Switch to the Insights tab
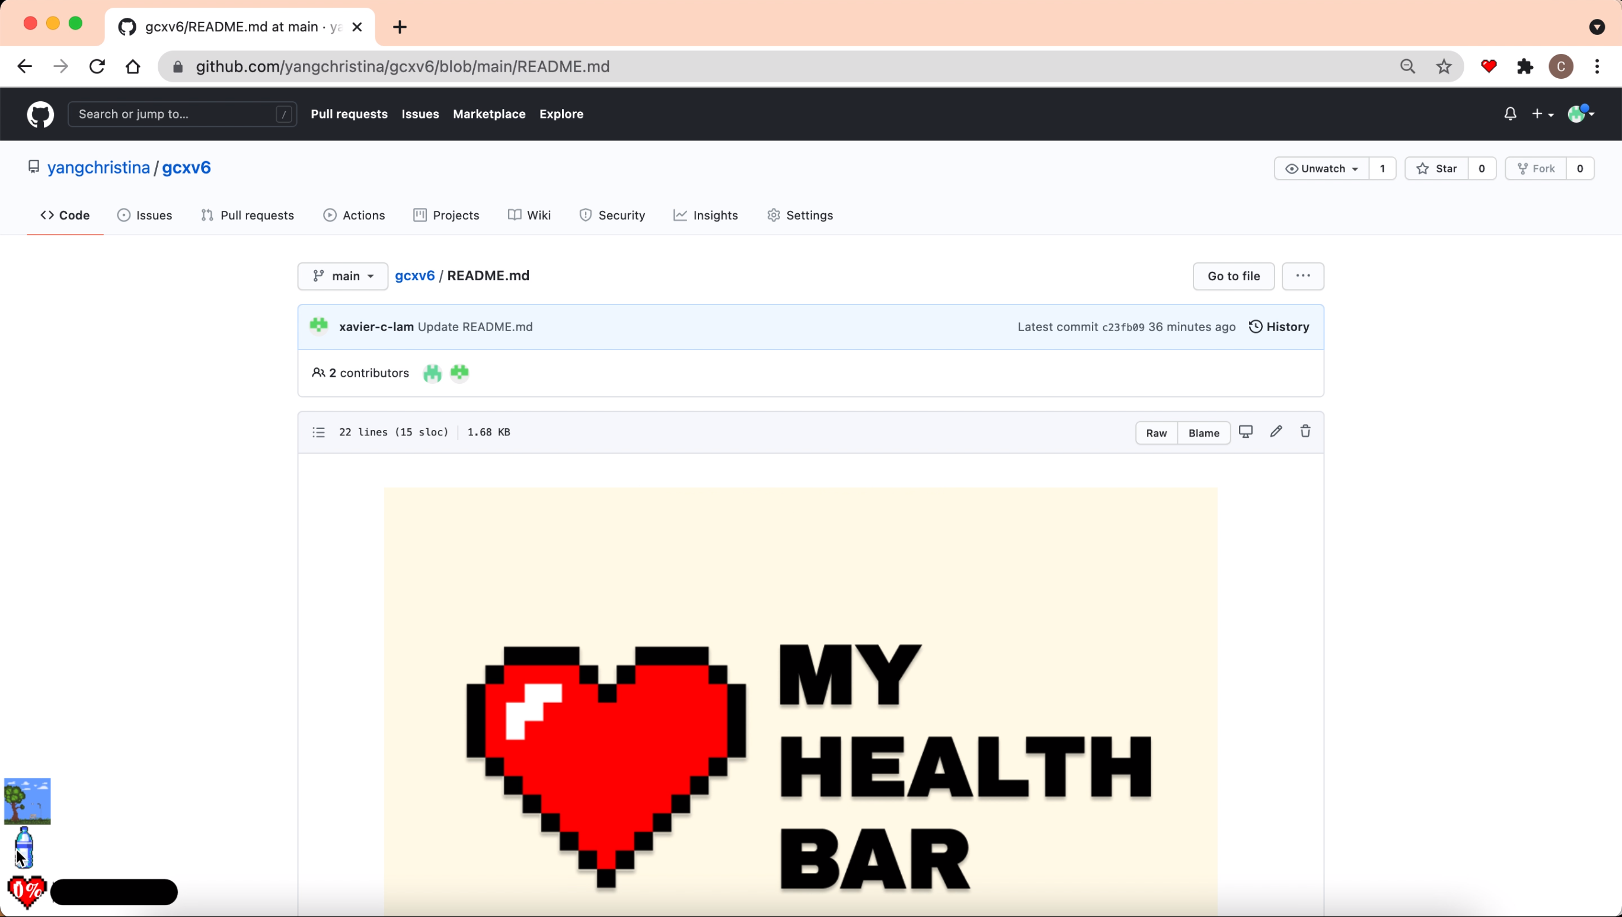 tap(705, 216)
